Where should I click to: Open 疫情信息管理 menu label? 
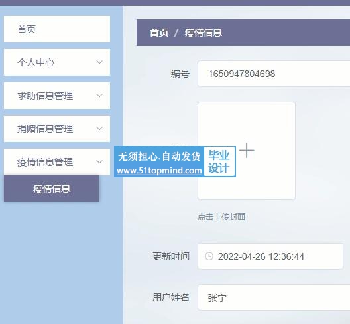tap(45, 162)
